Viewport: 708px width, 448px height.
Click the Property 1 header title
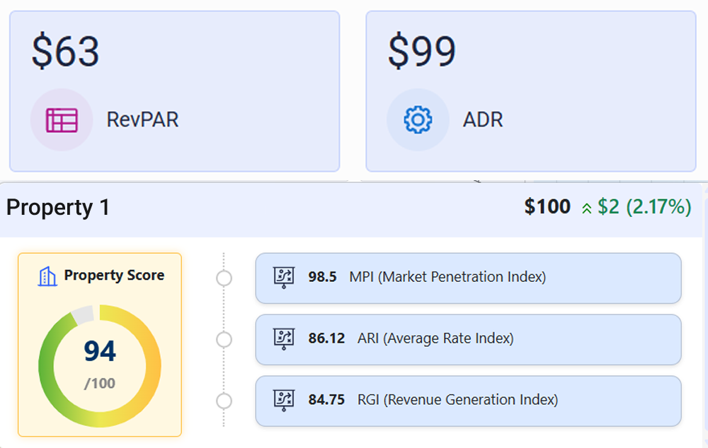pos(58,207)
